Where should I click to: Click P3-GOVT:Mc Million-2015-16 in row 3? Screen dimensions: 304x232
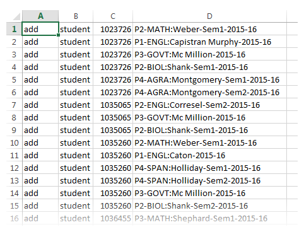coord(209,54)
